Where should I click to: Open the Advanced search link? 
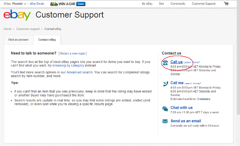tap(79, 72)
